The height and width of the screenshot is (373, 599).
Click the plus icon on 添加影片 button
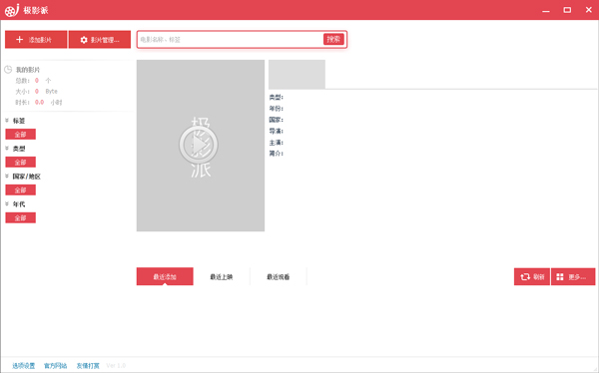[x=20, y=39]
